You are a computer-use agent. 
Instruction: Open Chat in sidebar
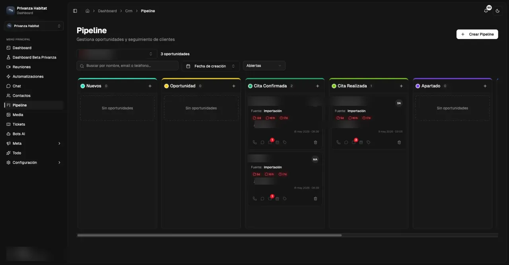pyautogui.click(x=34, y=86)
